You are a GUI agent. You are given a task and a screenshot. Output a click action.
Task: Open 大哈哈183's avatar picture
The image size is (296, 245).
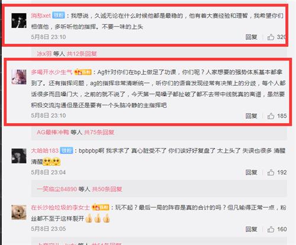19,156
